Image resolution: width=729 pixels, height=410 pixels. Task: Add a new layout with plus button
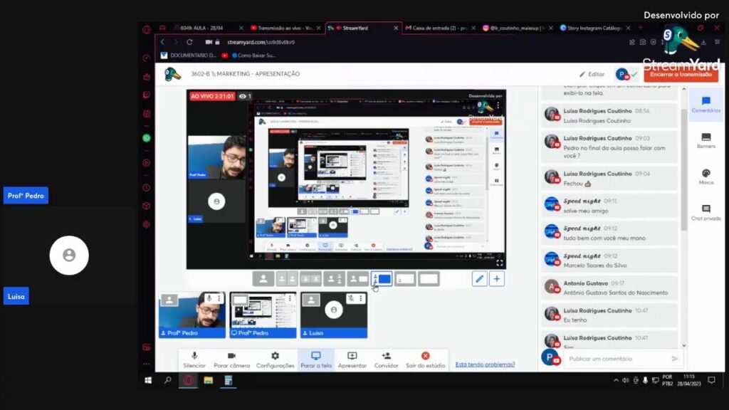click(497, 279)
